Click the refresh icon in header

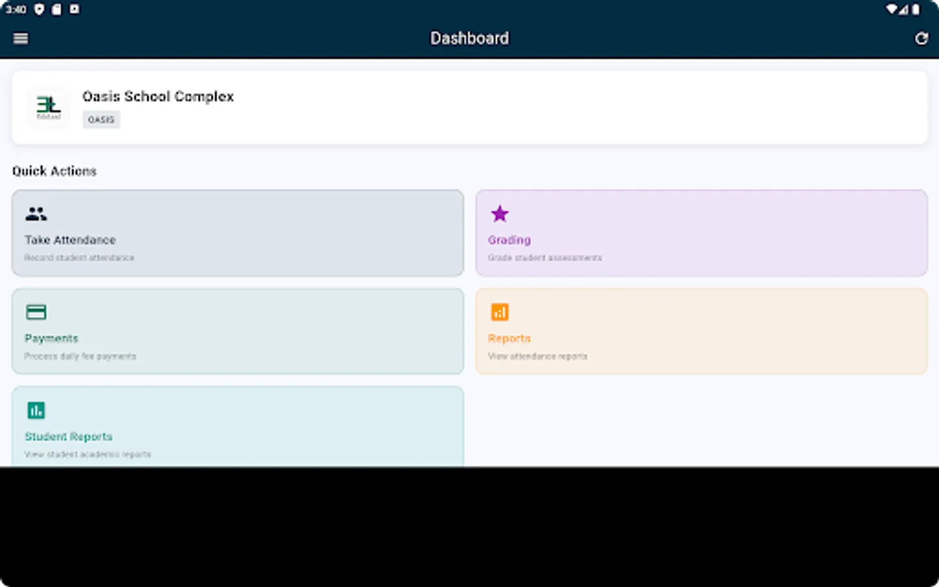coord(921,38)
